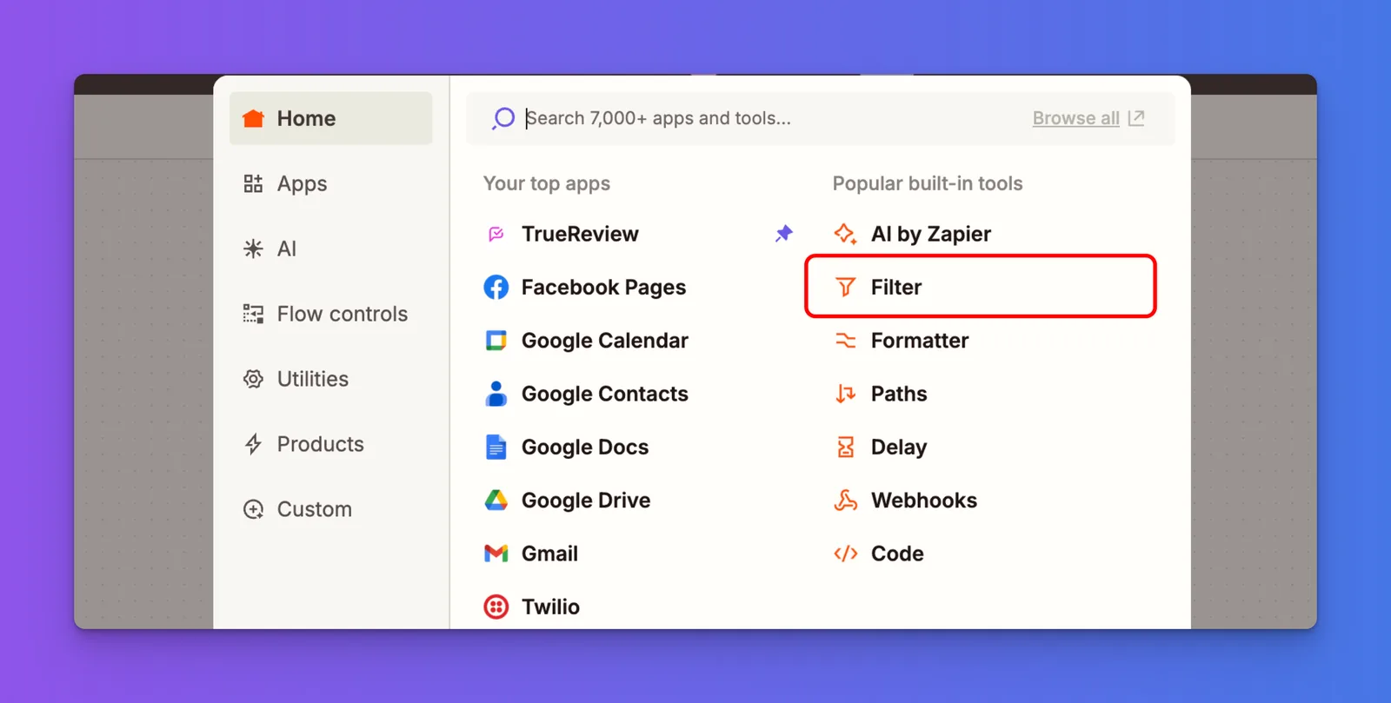Screen dimensions: 1391x703
Task: Click the TrueReview app icon
Action: [496, 234]
